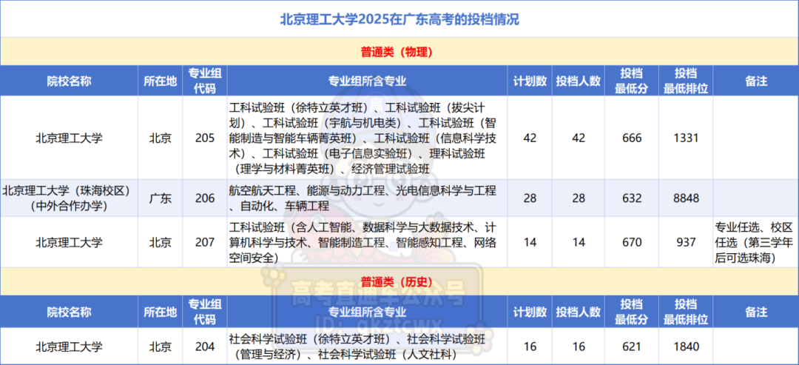Select 计划数 value 14 in group 207 row
Image resolution: width=799 pixels, height=365 pixels.
[530, 242]
